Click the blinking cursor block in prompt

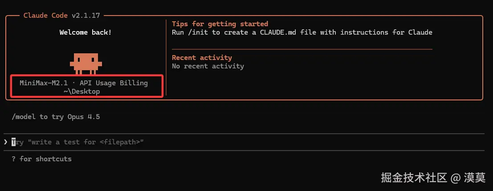[14, 142]
